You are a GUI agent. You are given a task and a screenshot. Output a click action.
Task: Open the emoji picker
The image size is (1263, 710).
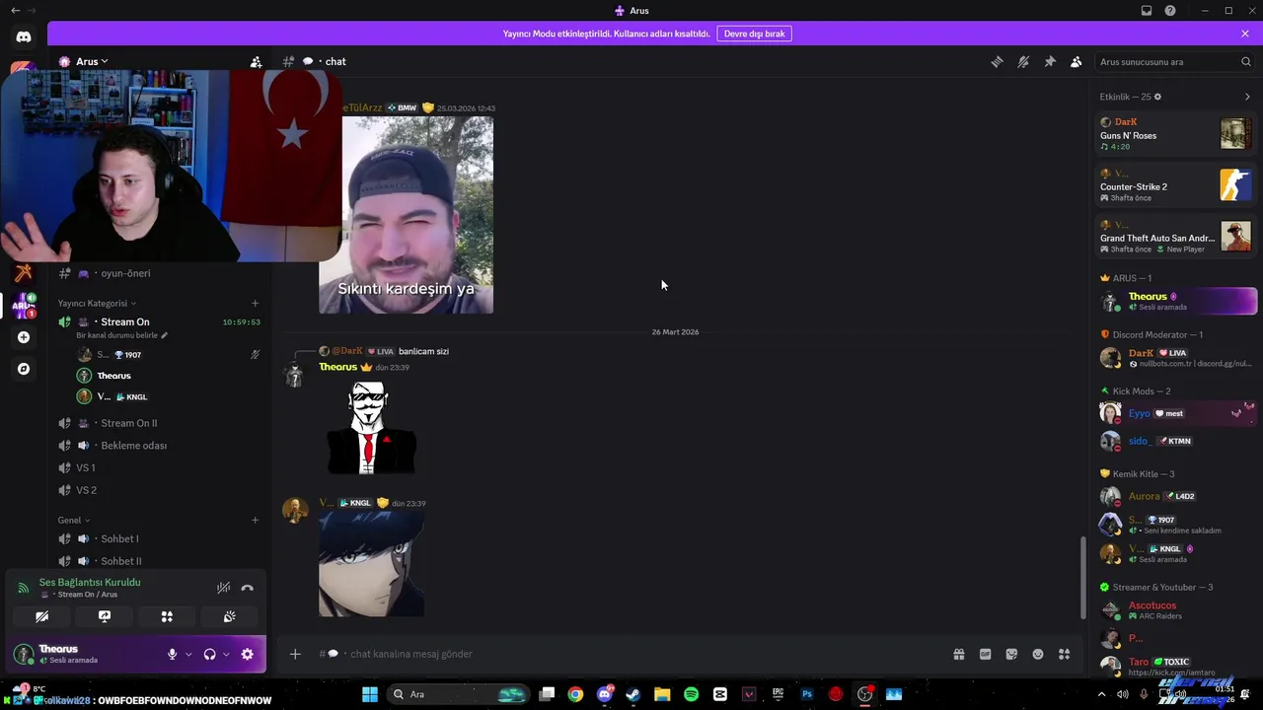pos(1038,654)
